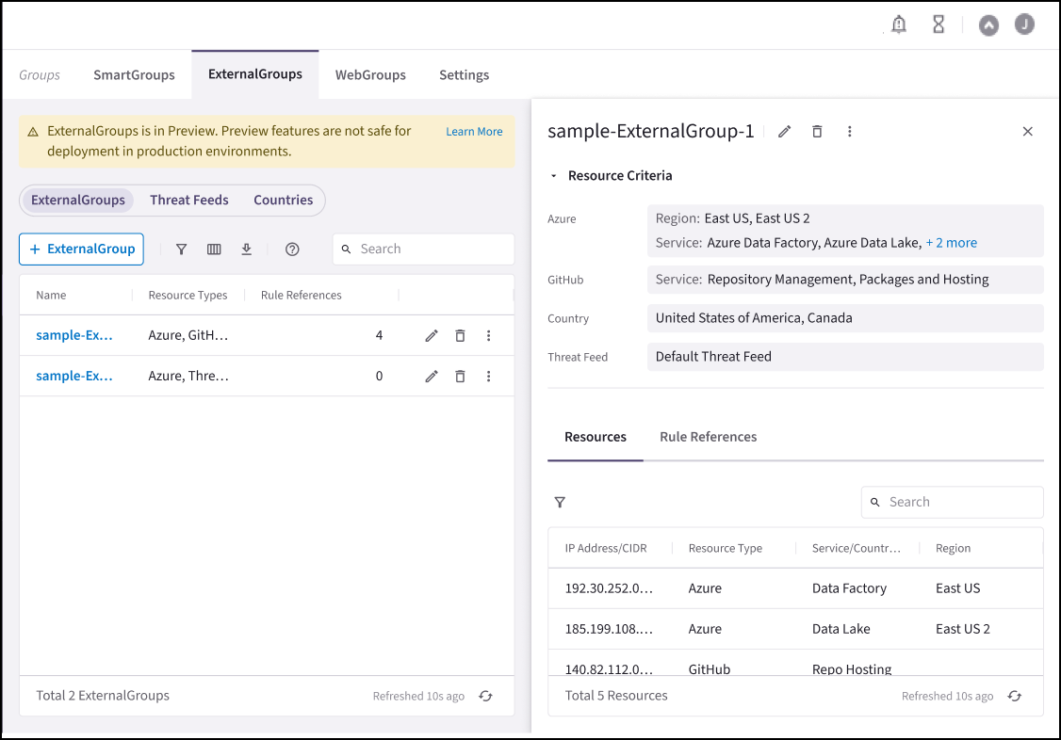The image size is (1061, 740).
Task: Select the ExternalGroups pill toggle
Action: [78, 201]
